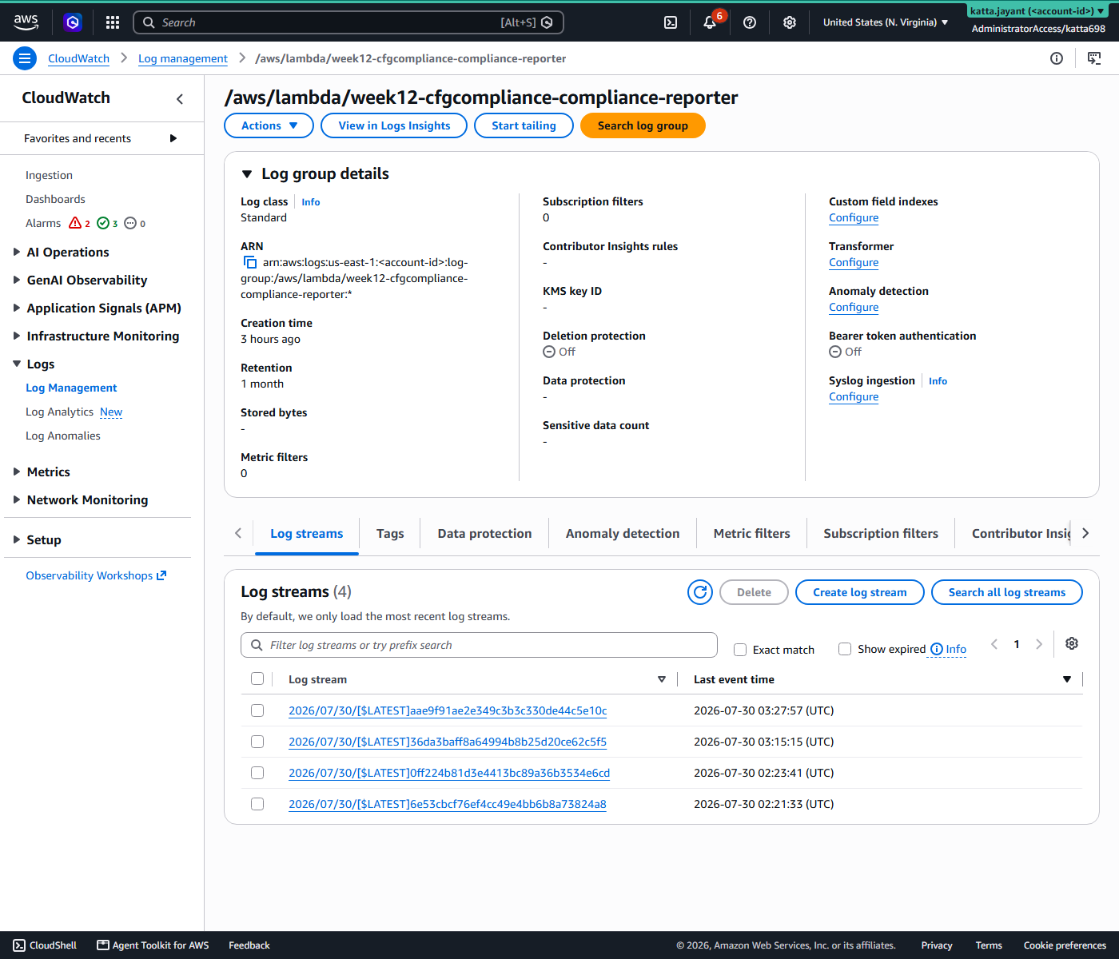Switch to the Data protection tab
This screenshot has width=1119, height=959.
[x=484, y=534]
